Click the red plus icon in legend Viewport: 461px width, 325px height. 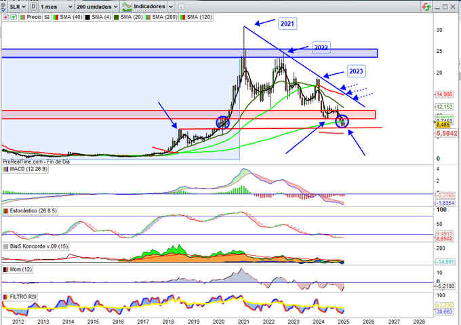(x=6, y=17)
